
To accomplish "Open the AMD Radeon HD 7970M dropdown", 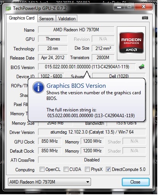I will 49,182.
